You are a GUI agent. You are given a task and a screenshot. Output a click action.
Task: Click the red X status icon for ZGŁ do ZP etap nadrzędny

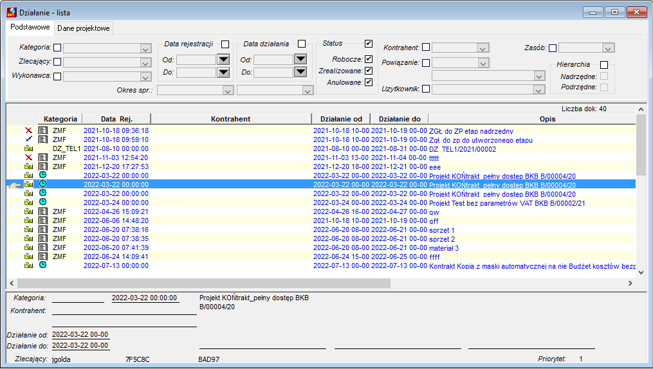[28, 130]
